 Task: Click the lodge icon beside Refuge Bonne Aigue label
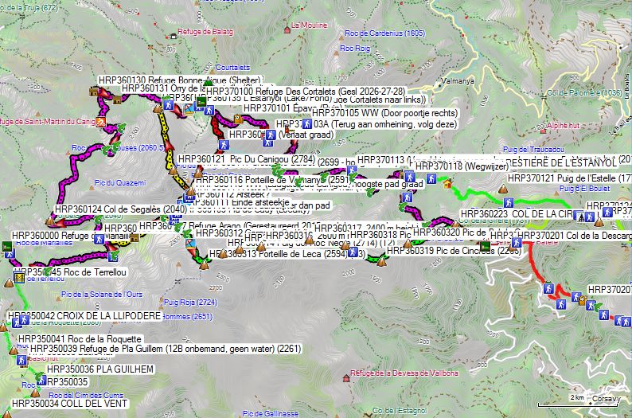[x=93, y=92]
